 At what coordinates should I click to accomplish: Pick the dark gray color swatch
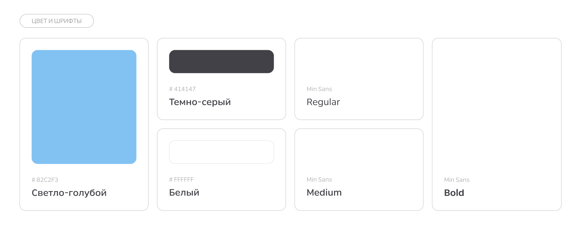(x=221, y=61)
